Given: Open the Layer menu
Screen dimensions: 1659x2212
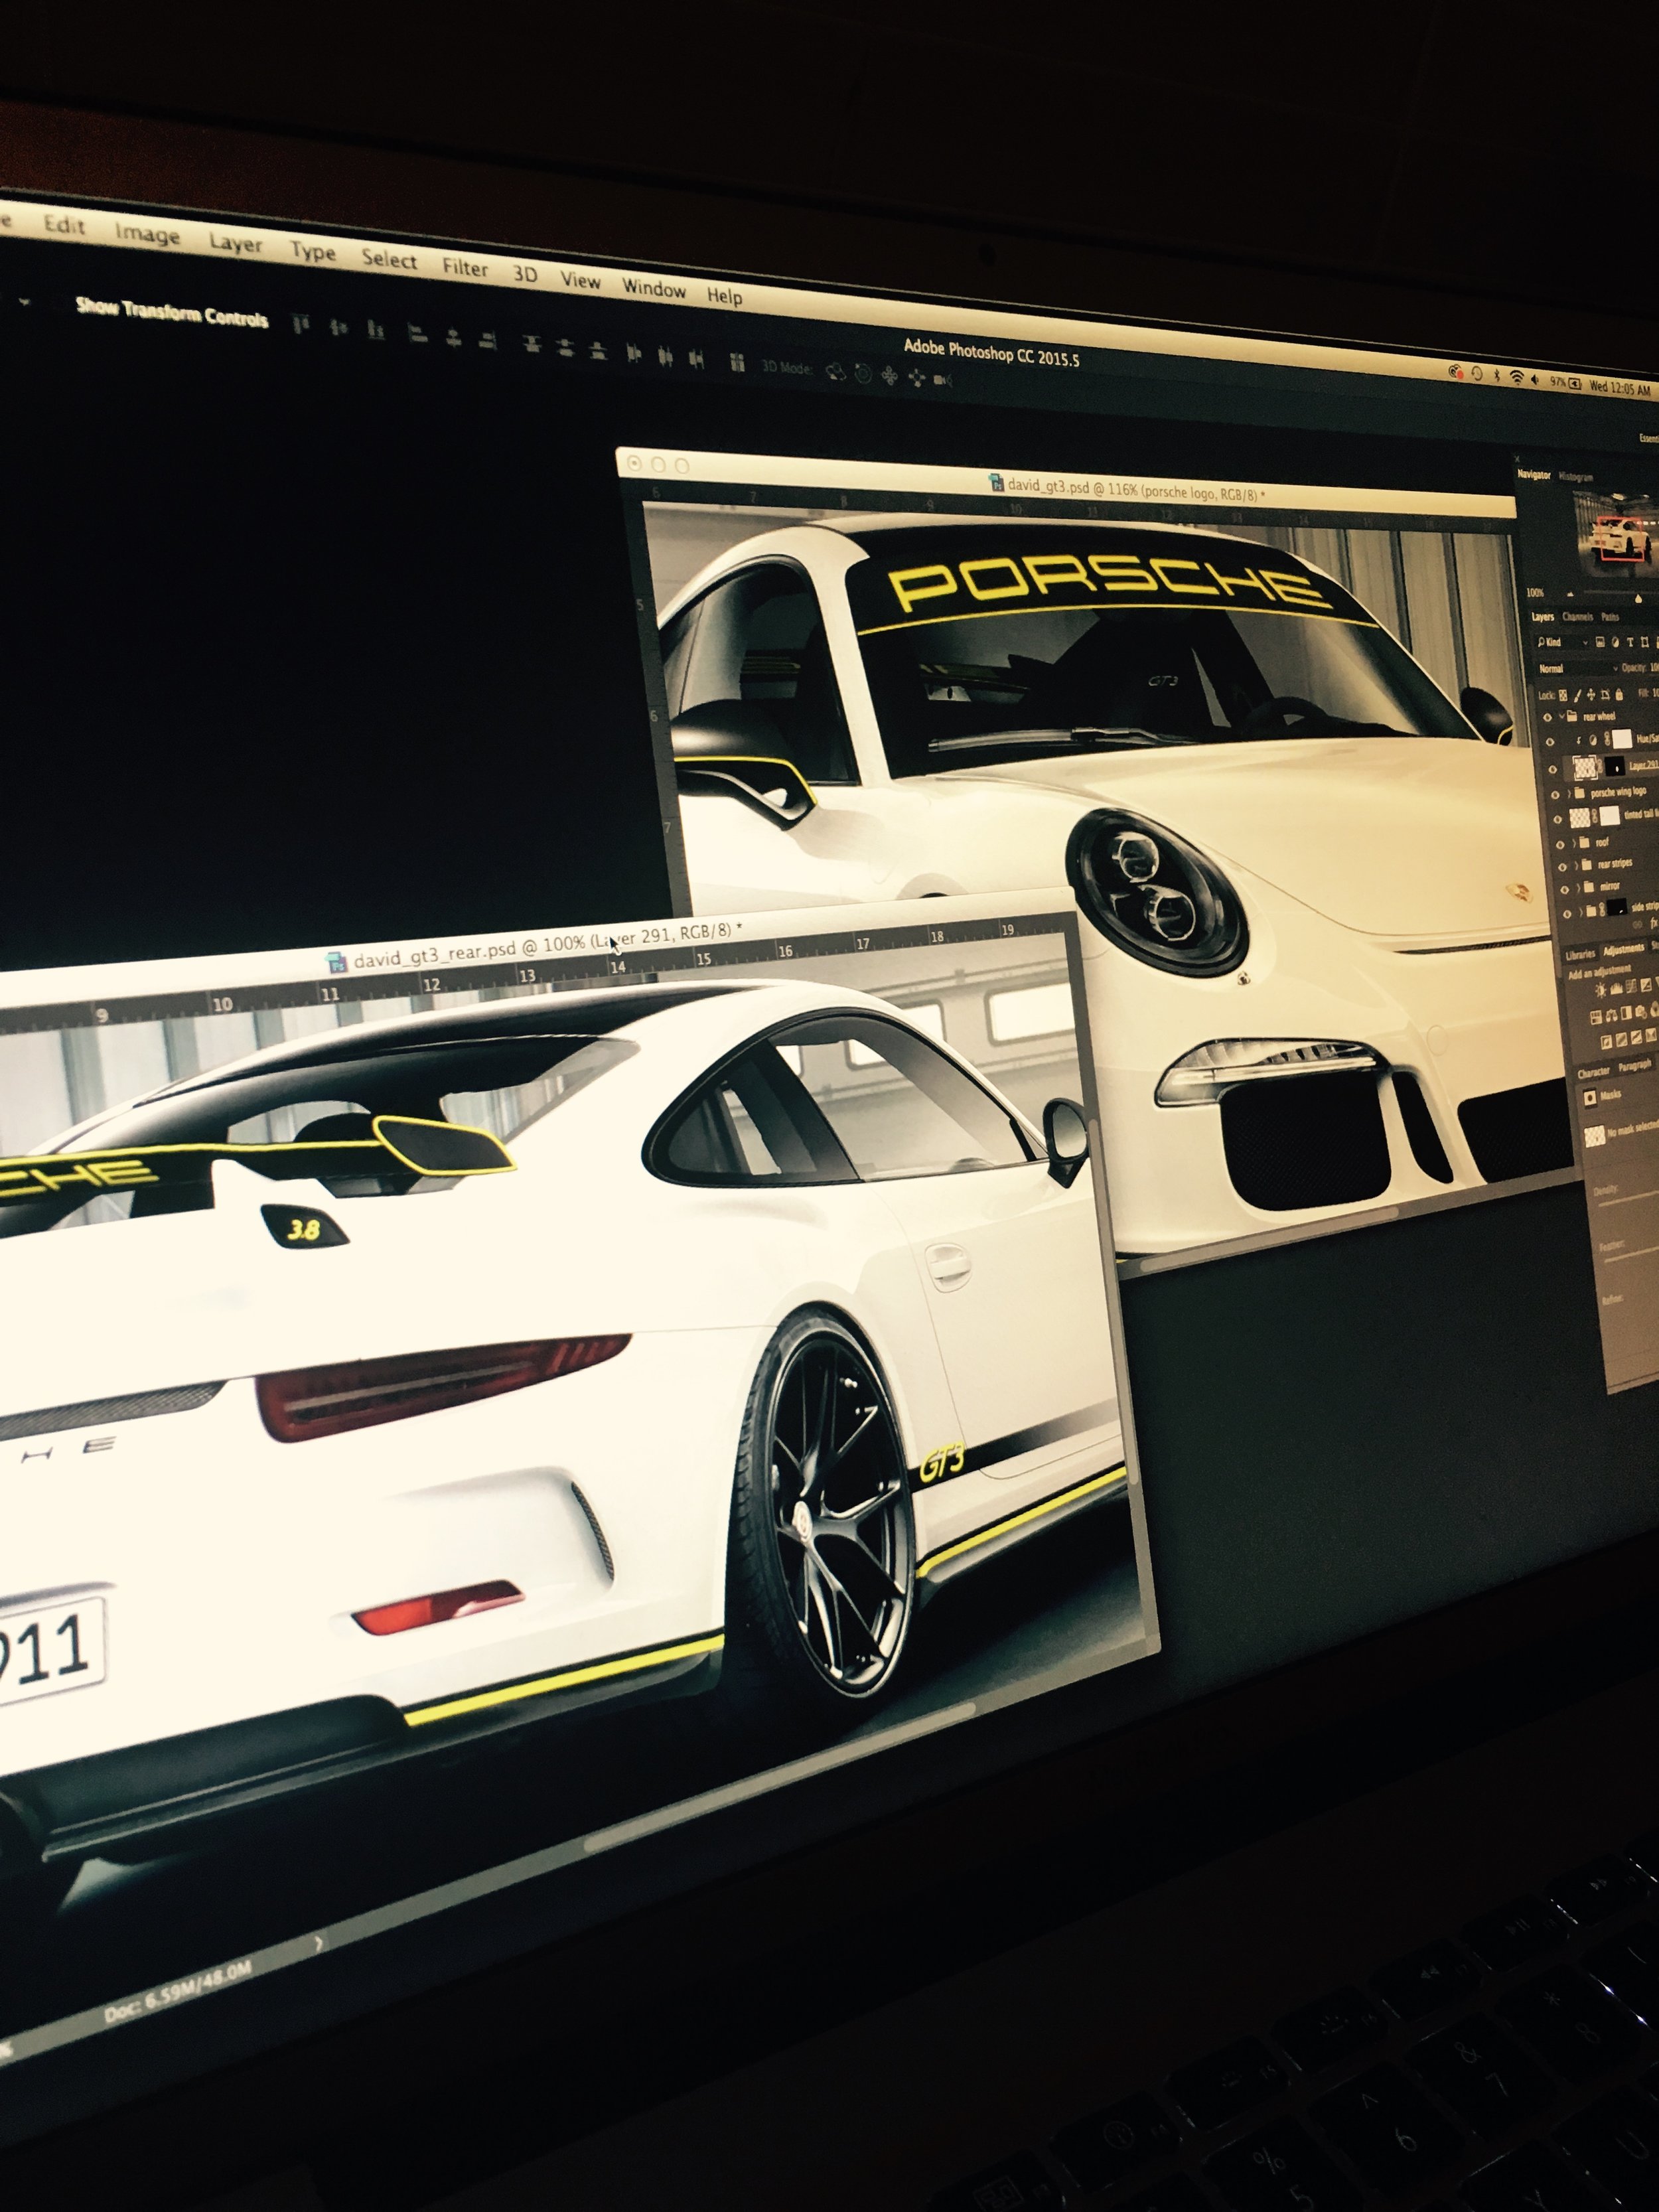Looking at the screenshot, I should [x=235, y=243].
